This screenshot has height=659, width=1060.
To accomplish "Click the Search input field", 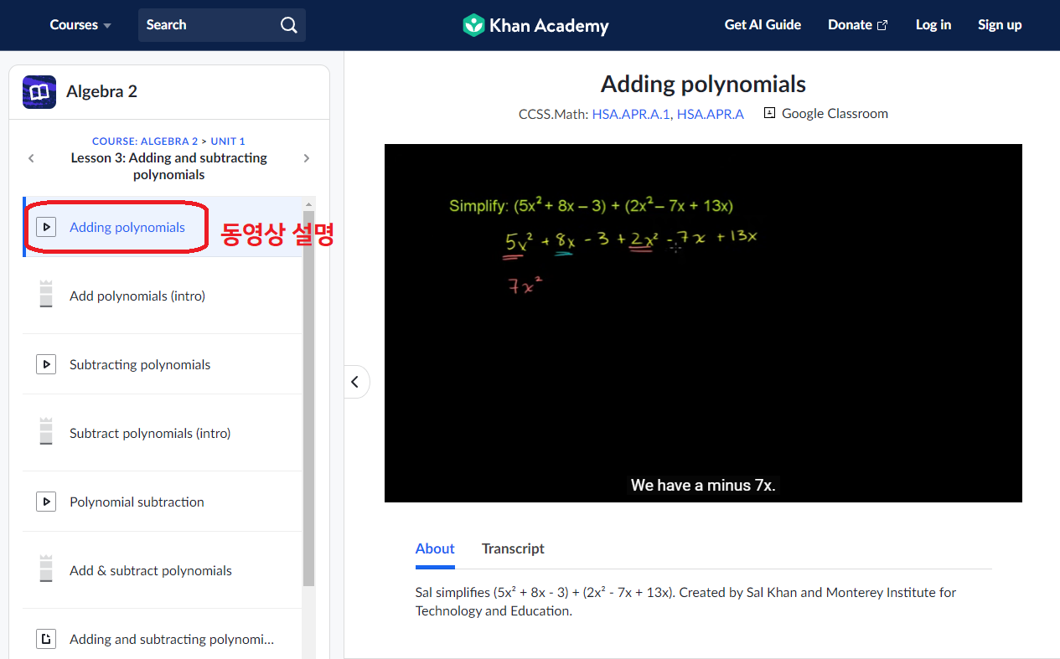I will pyautogui.click(x=222, y=25).
